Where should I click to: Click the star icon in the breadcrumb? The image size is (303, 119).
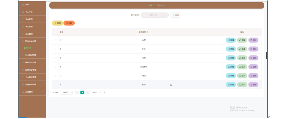pos(155,5)
